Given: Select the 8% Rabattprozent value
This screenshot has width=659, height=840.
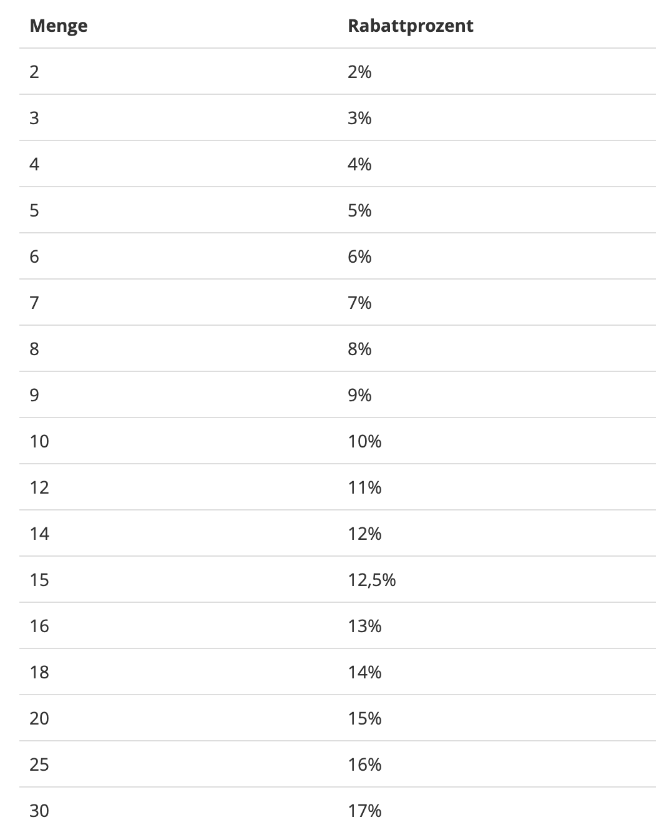Looking at the screenshot, I should [x=359, y=349].
